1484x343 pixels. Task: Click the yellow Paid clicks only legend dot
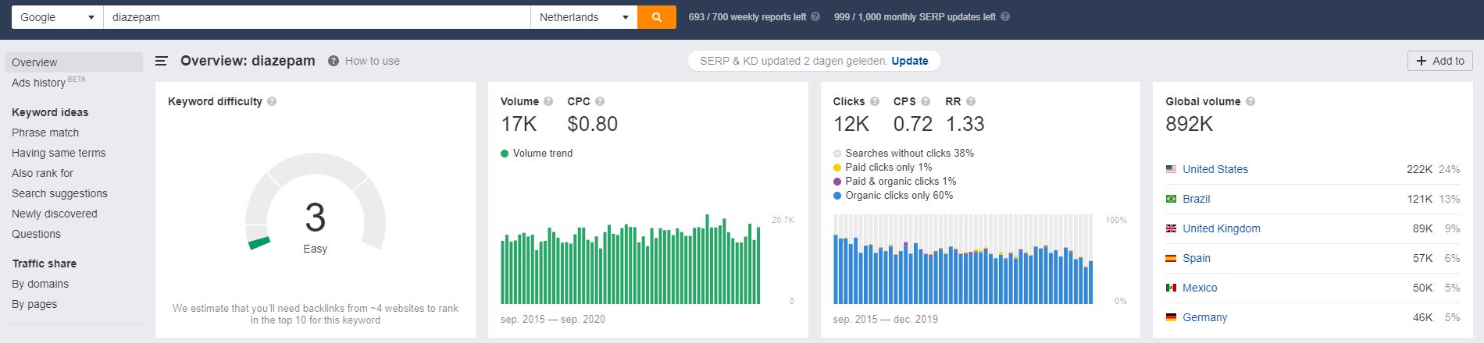pyautogui.click(x=837, y=168)
